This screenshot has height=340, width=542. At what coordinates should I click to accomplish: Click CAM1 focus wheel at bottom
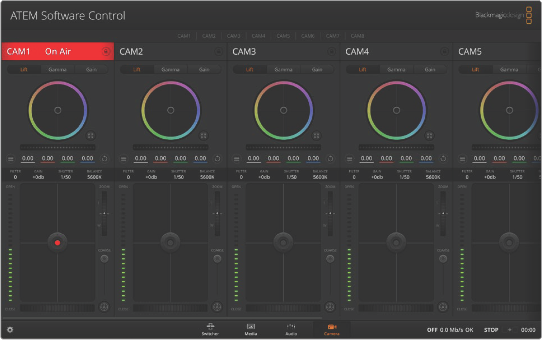(x=57, y=308)
